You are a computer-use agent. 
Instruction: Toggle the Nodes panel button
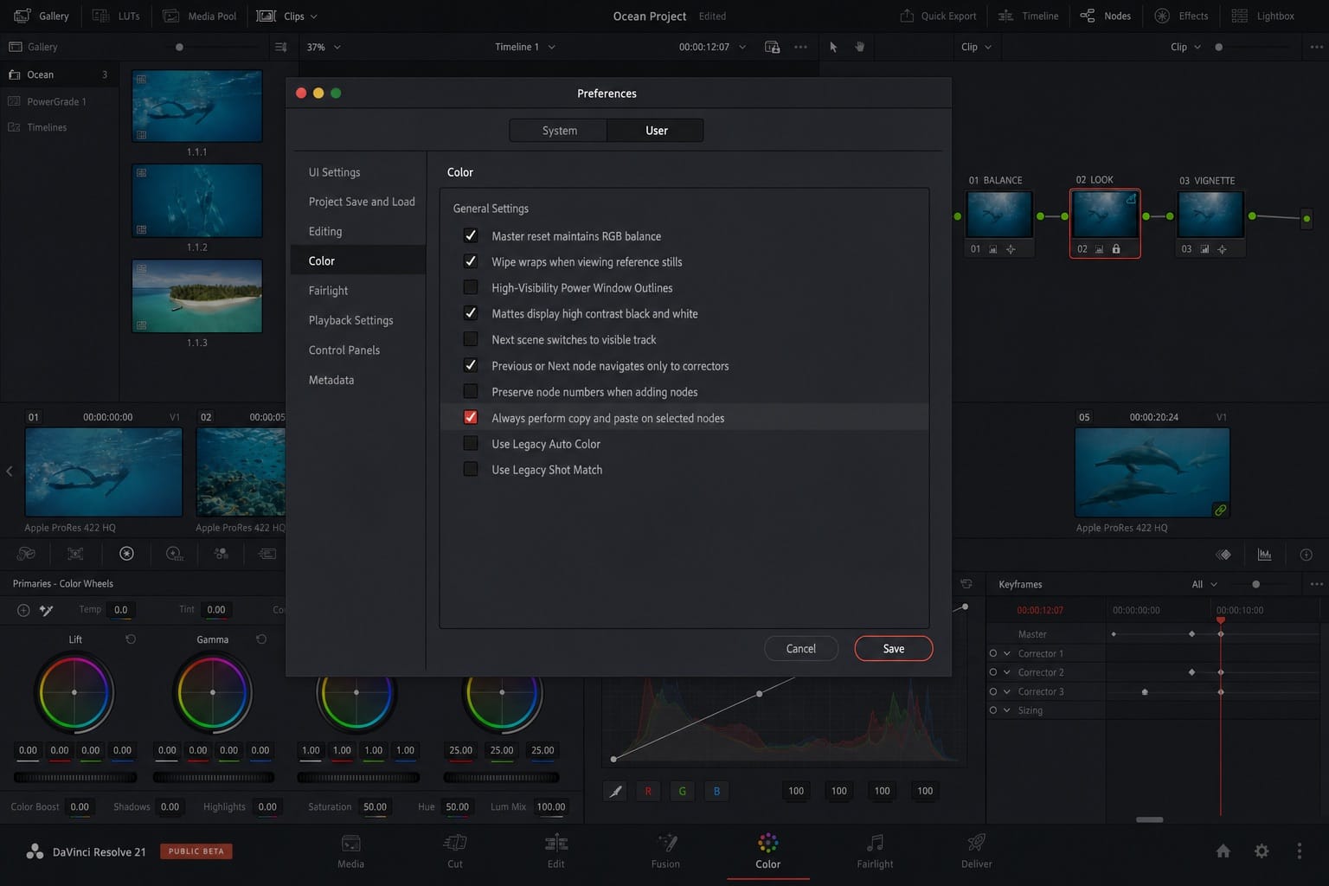(x=1105, y=16)
